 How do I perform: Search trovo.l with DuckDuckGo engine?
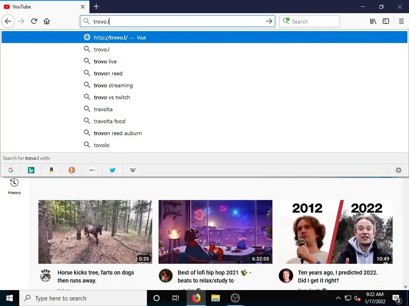pos(72,170)
